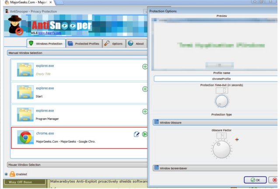Click the AntiSnooper title bar icon
The image size is (280, 189).
[7, 11]
